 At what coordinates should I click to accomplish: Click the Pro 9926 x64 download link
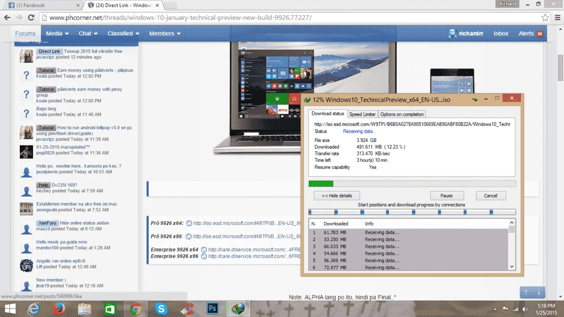247,223
